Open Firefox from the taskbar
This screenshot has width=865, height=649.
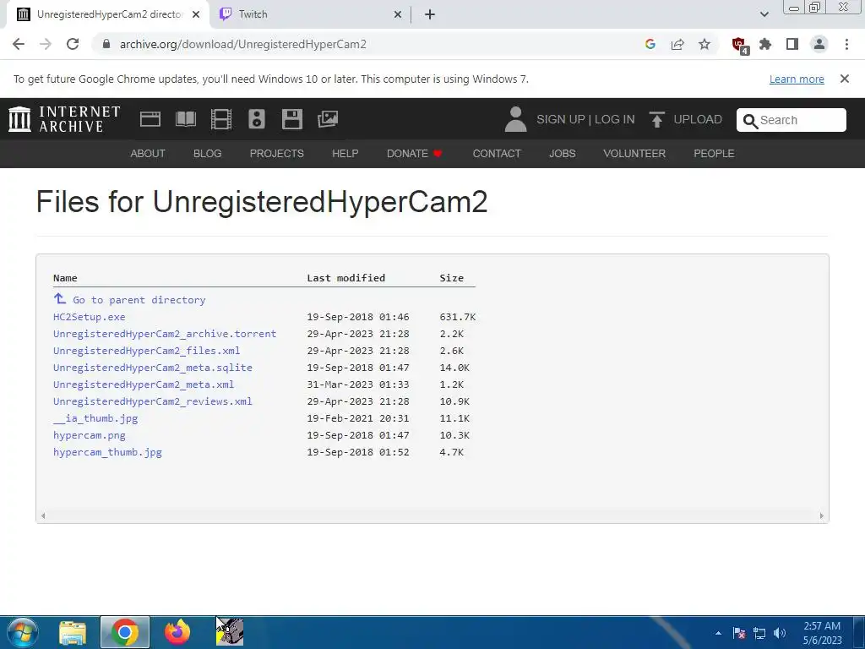click(177, 632)
